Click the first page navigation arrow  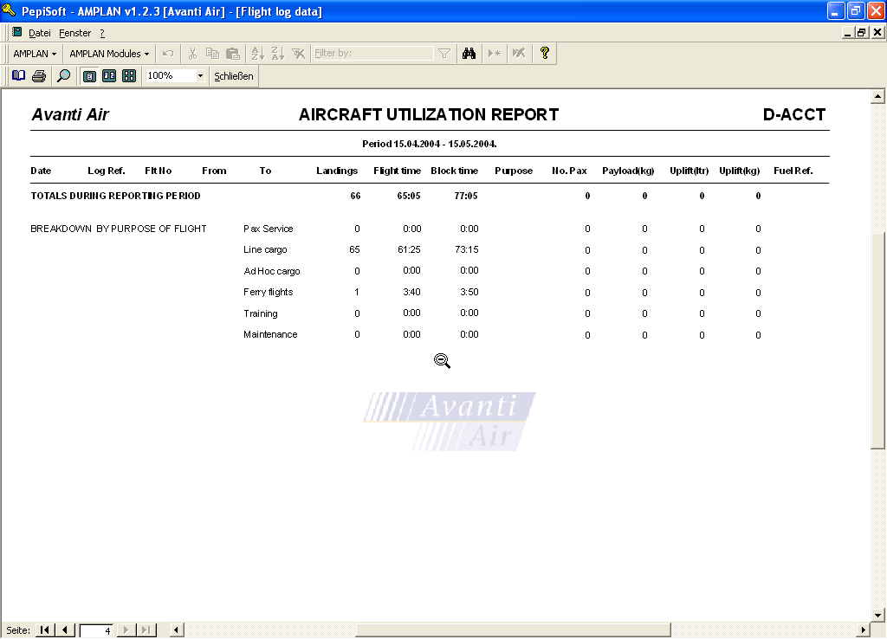(45, 630)
